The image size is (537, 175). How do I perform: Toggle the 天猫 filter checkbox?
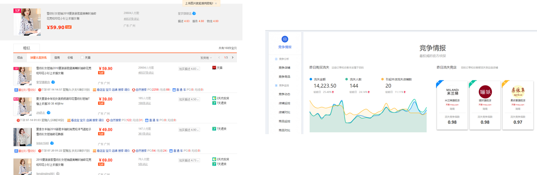coord(82,58)
